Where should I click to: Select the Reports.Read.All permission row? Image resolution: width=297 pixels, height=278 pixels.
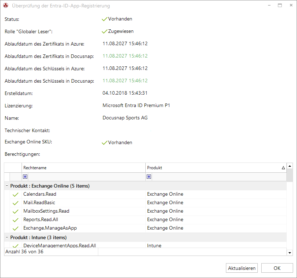(148, 220)
